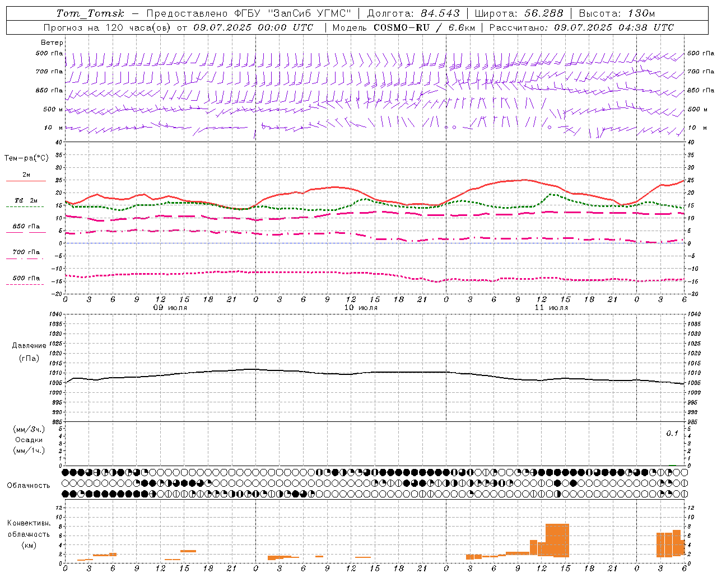
Task: Click the 700 гПа legend in temperature panel
Action: [26, 252]
